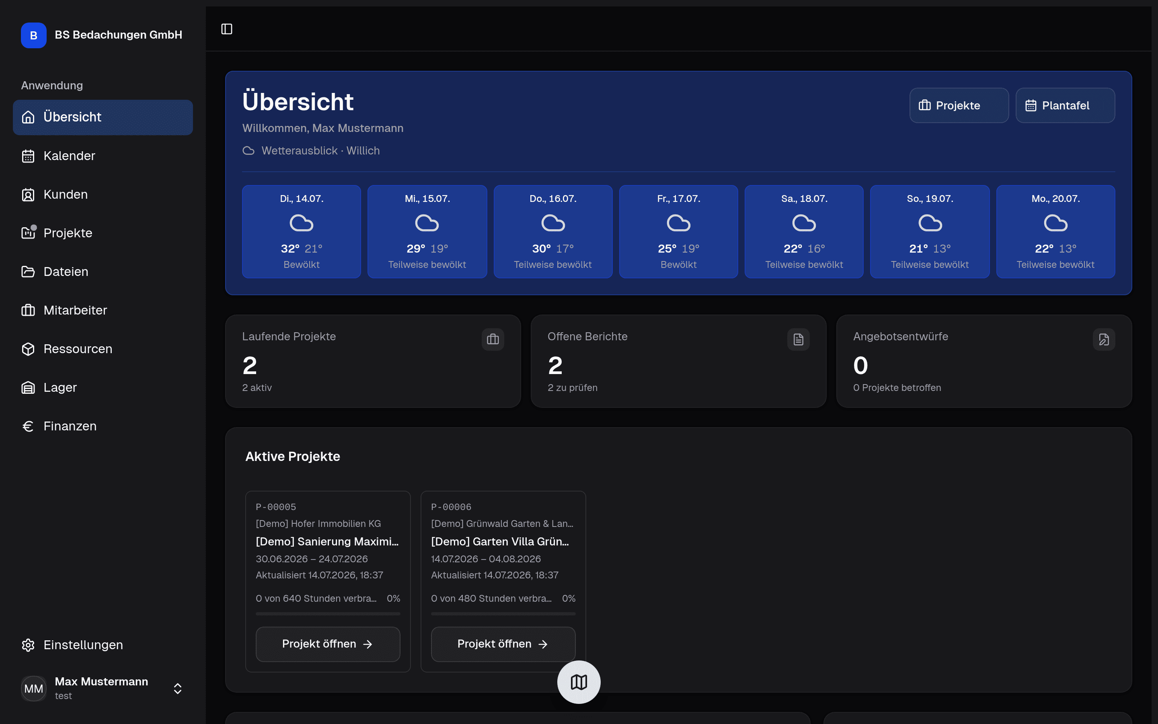The width and height of the screenshot is (1158, 724).
Task: Click cloud icon for Mo., 20.07.
Action: (x=1055, y=223)
